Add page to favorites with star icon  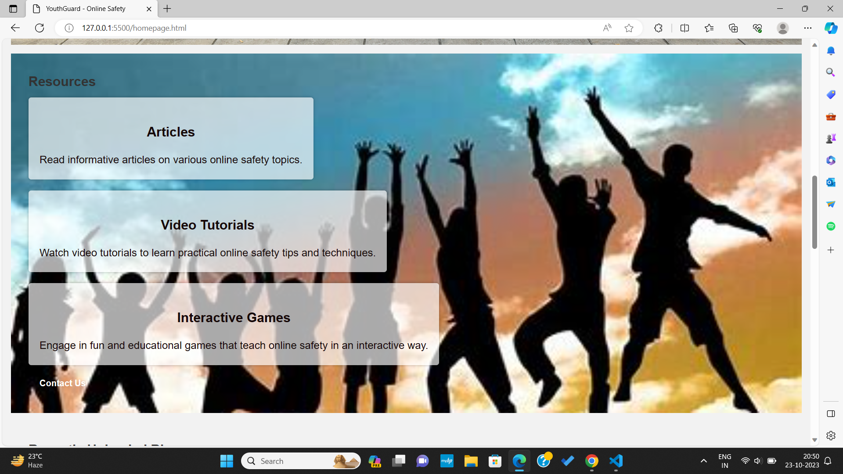click(x=629, y=28)
